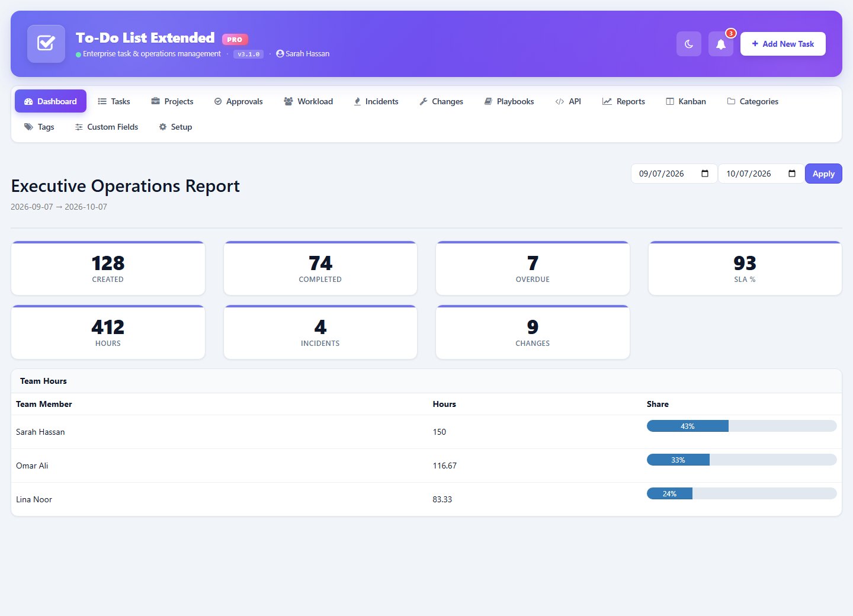Click the 7 Overdue stat card
This screenshot has height=616, width=853.
pos(533,268)
